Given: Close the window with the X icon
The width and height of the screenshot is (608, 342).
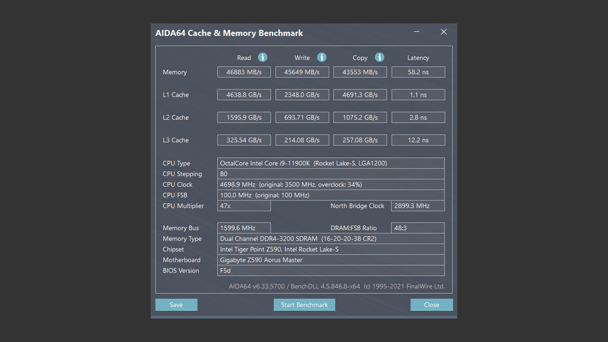Looking at the screenshot, I should [x=444, y=32].
